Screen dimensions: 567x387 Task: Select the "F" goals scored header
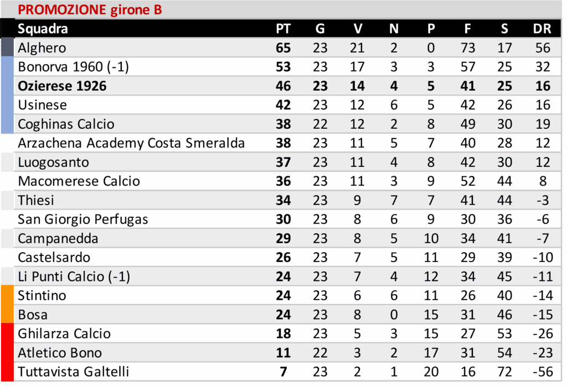(x=468, y=29)
